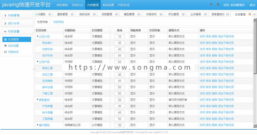Close the 内容发布 tab
Screen dimensions: 257x135
161,14
